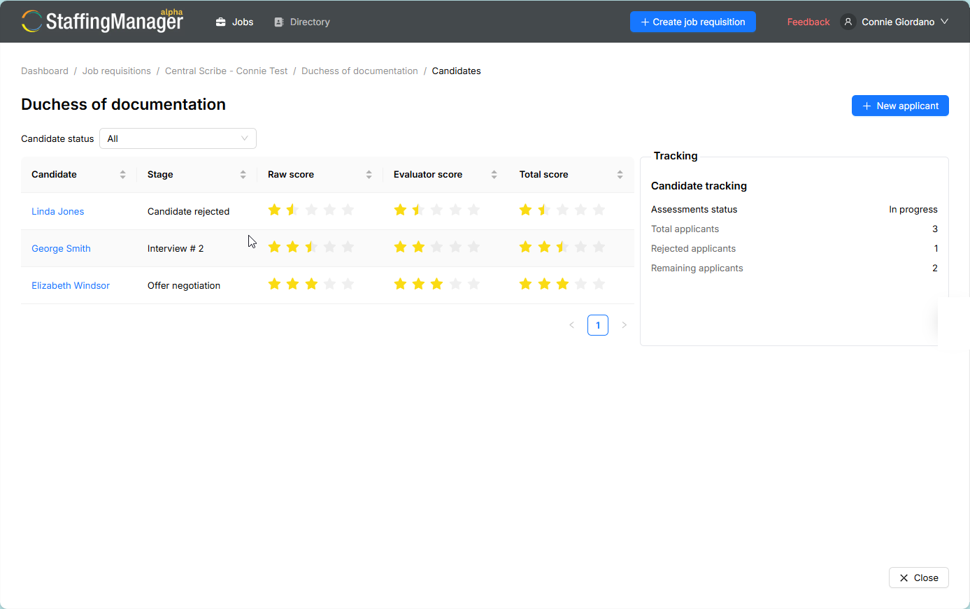The height and width of the screenshot is (609, 970).
Task: Click the Offer negotiation stage cell
Action: [x=184, y=285]
